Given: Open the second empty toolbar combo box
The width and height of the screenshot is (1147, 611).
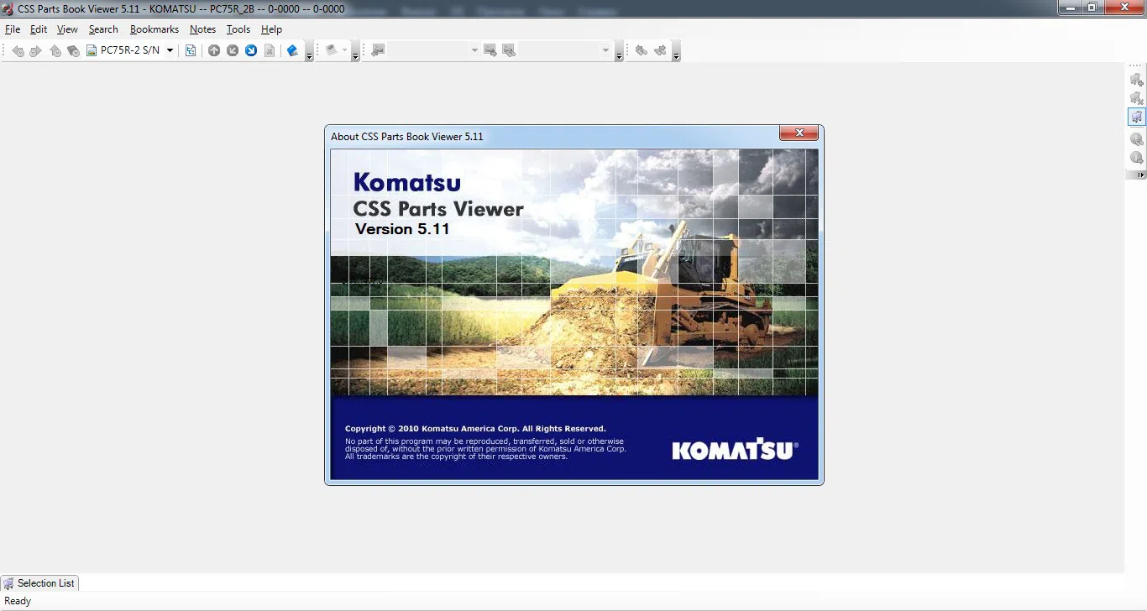Looking at the screenshot, I should tap(605, 50).
